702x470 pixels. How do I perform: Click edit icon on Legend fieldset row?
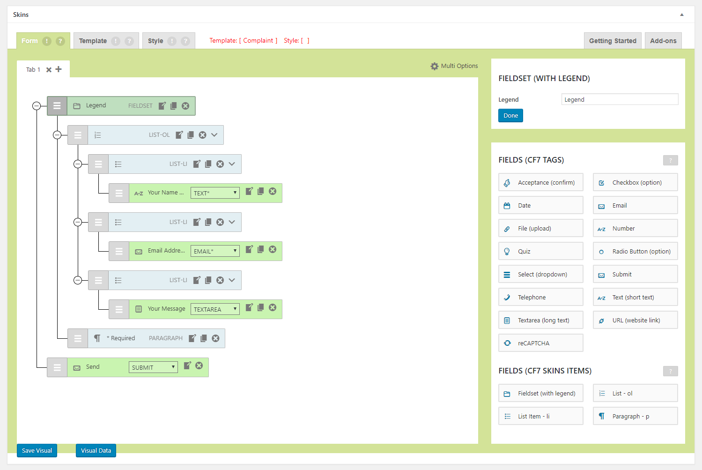click(x=162, y=106)
